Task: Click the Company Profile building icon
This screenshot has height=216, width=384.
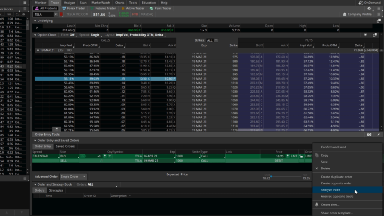Action: tap(345, 14)
